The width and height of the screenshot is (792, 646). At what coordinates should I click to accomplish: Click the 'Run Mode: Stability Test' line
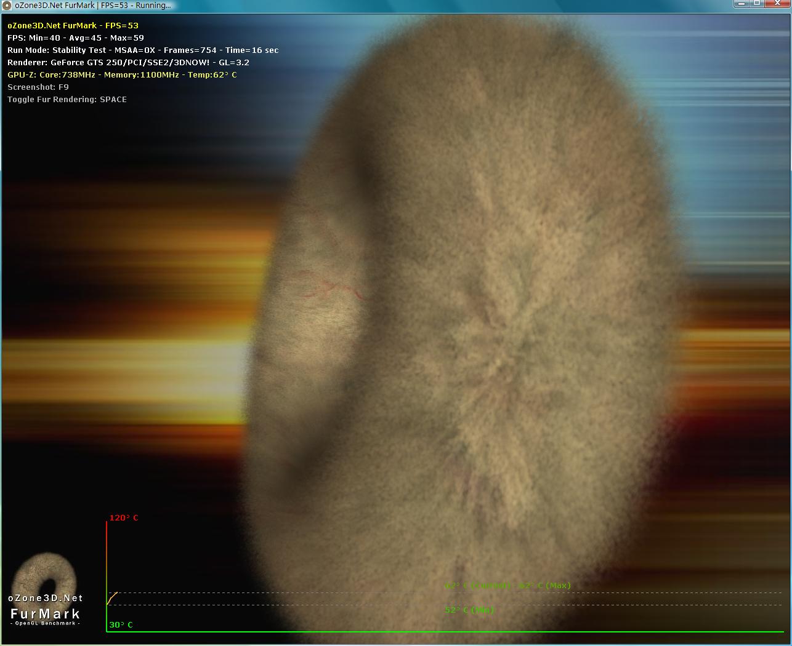click(143, 50)
